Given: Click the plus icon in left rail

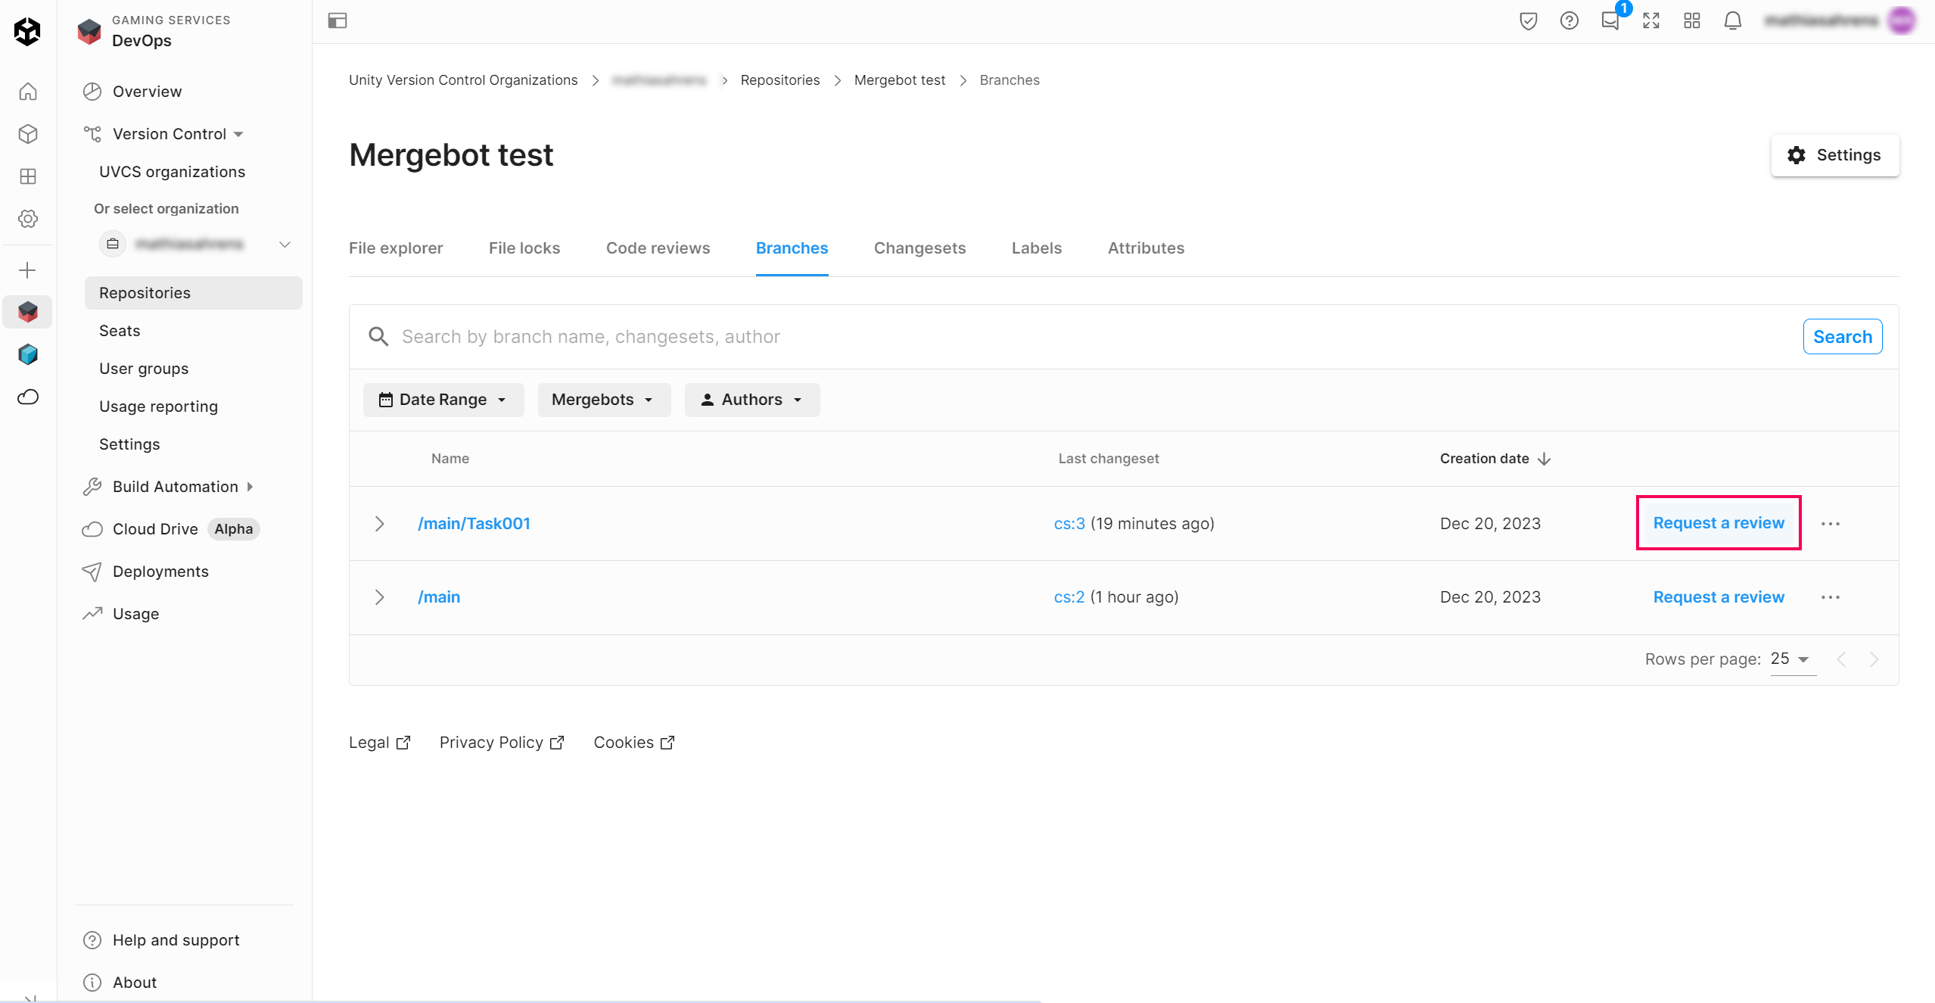Looking at the screenshot, I should [x=28, y=270].
